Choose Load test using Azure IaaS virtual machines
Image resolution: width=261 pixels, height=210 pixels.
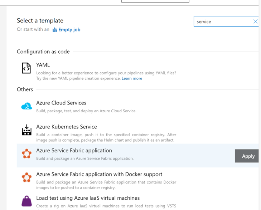[88, 198]
